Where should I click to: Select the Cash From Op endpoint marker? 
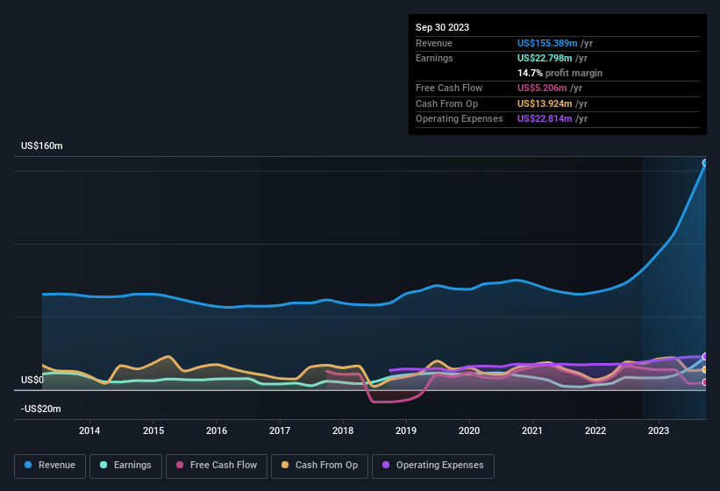coord(705,370)
